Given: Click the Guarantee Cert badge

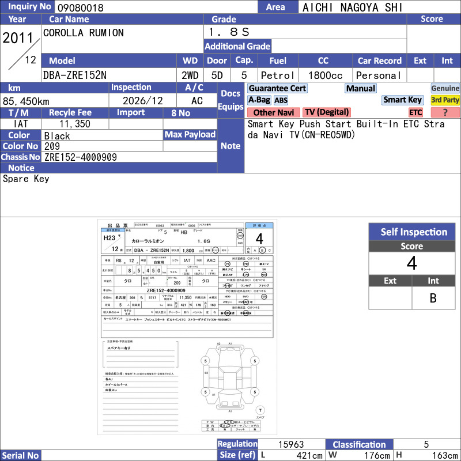Looking at the screenshot, I should (x=277, y=88).
